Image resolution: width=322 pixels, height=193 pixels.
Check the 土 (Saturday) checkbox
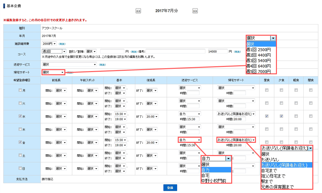pyautogui.click(x=20, y=155)
